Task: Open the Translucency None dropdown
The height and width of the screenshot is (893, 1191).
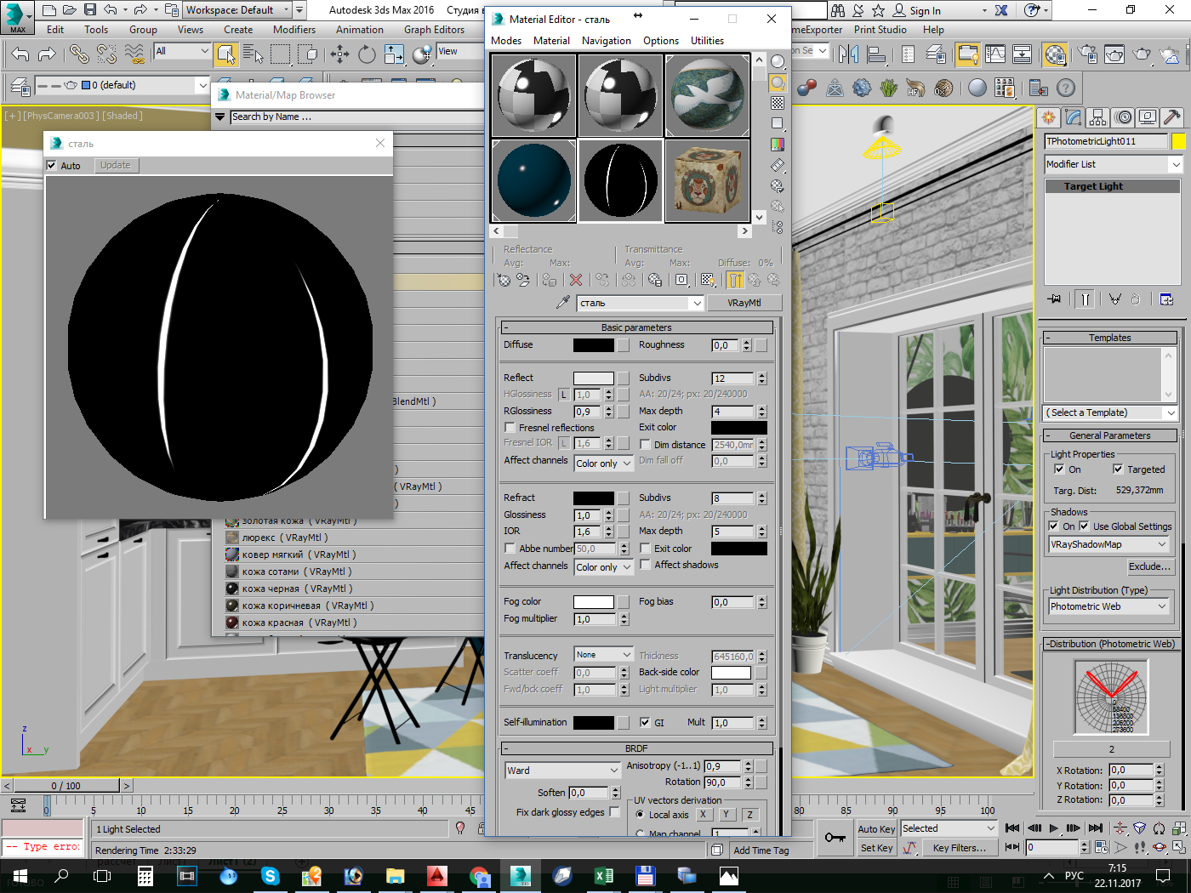Action: click(x=603, y=655)
